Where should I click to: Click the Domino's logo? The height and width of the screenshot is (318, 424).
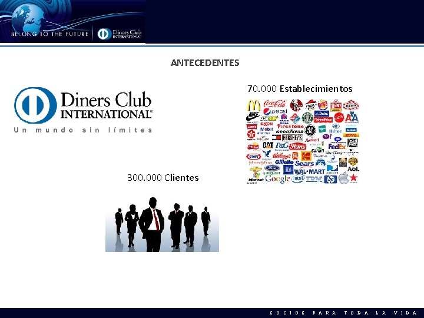(295, 118)
